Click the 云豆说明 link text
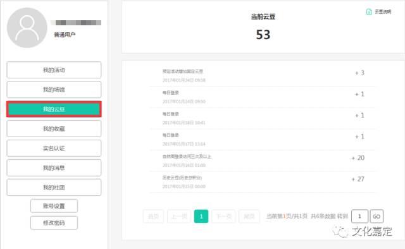The image size is (405, 249). 383,11
